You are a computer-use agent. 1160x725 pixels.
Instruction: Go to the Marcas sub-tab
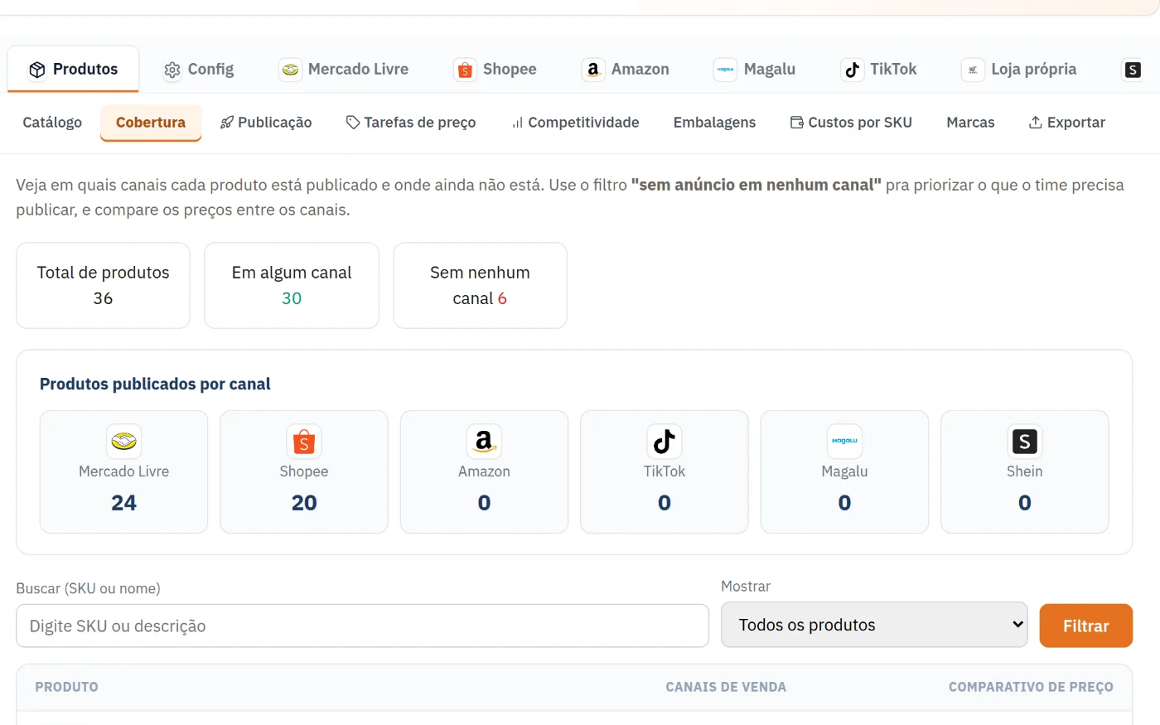970,123
